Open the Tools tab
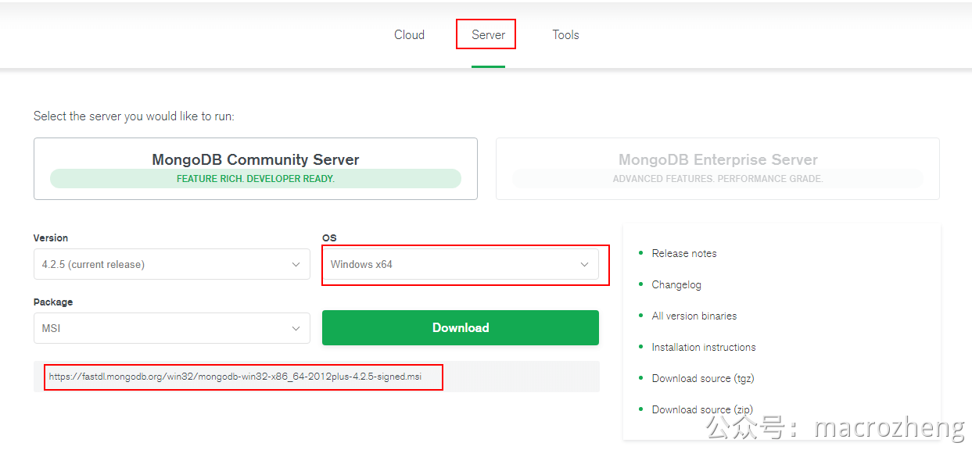The height and width of the screenshot is (450, 972). click(565, 34)
